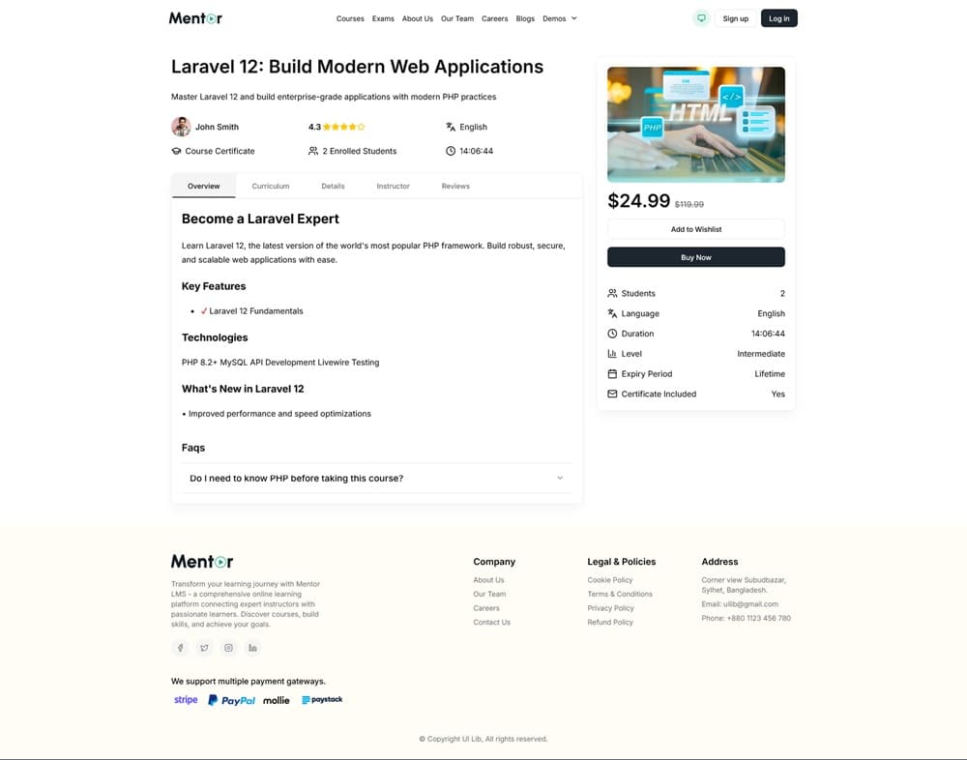967x760 pixels.
Task: Click the green monitor theme icon
Action: tap(701, 18)
